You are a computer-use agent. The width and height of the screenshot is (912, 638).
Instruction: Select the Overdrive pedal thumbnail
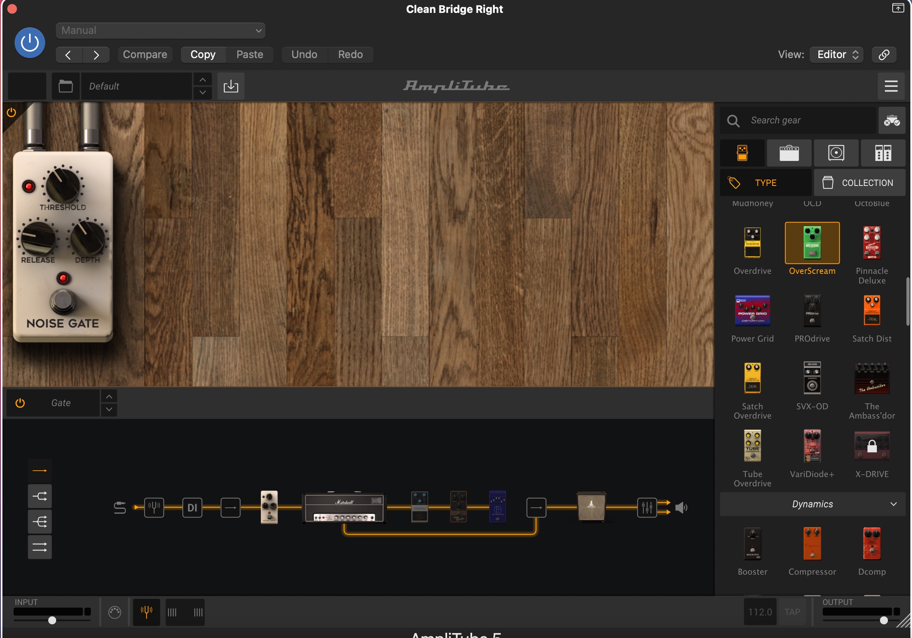752,243
